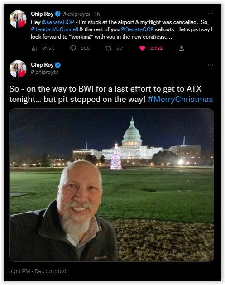The width and height of the screenshot is (225, 285).
Task: Open the #MerryChristmas hashtag
Action: [180, 99]
